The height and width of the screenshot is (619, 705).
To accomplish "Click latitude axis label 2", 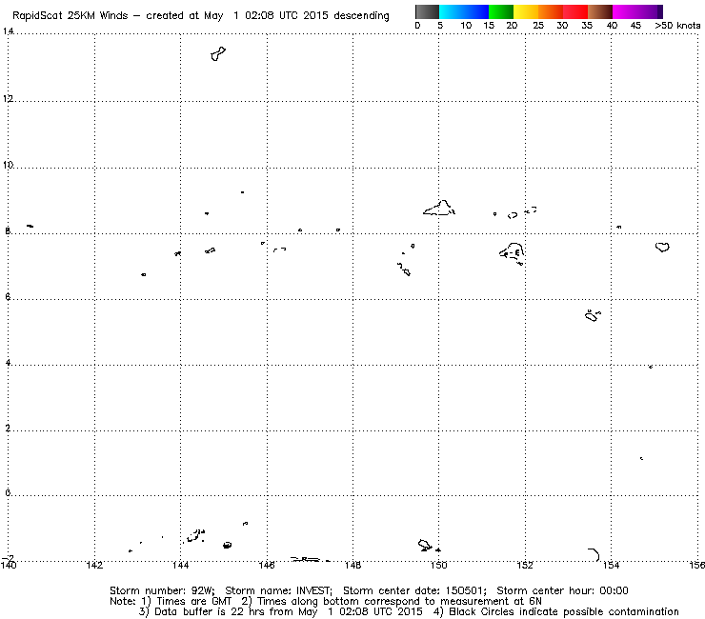I will [x=8, y=428].
